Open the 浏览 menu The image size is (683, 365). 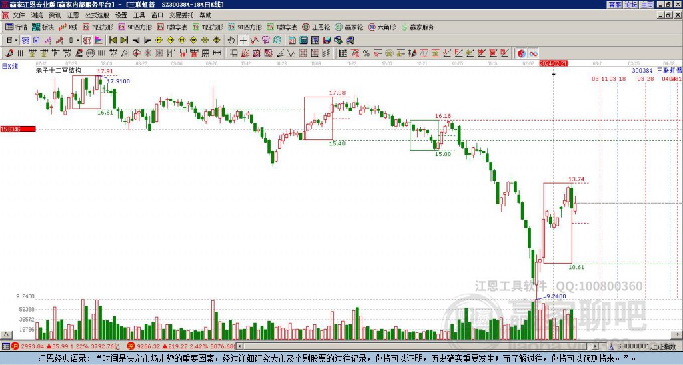point(37,15)
